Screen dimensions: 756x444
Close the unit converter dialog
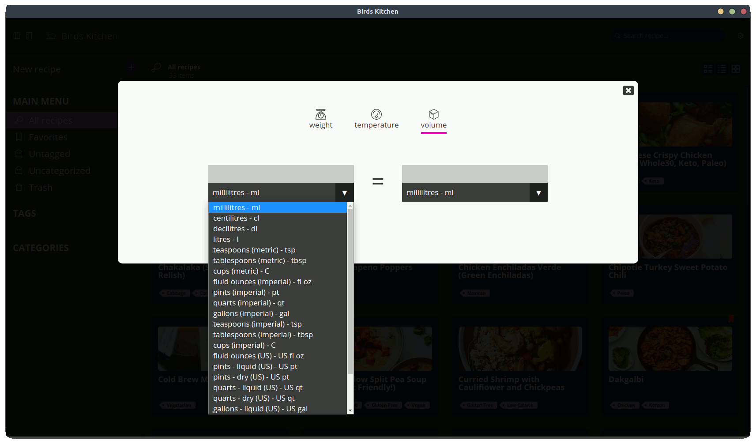(628, 90)
